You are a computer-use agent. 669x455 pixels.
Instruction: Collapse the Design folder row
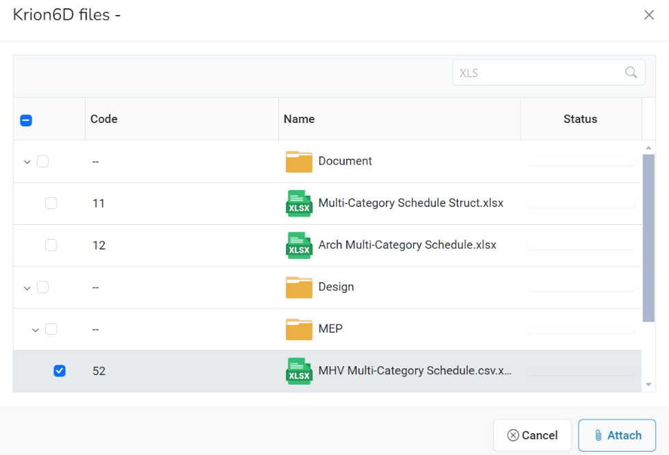pos(27,288)
